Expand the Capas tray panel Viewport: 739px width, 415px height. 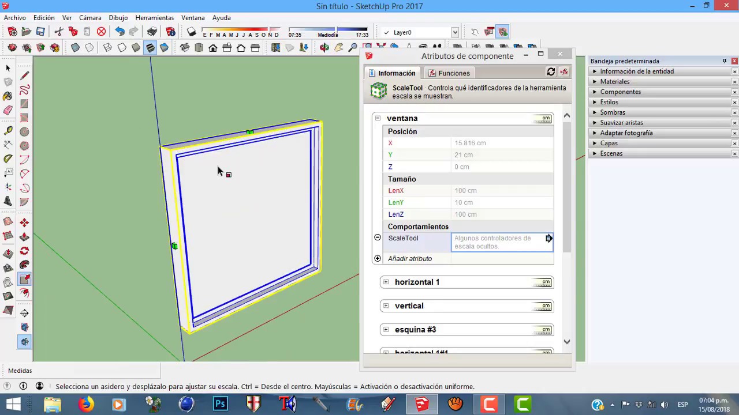tap(595, 143)
